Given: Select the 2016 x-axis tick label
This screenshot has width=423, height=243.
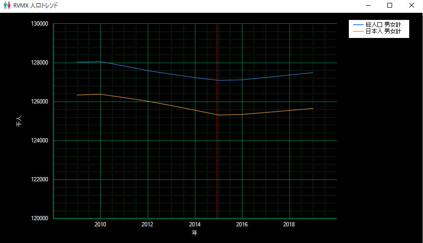Looking at the screenshot, I should (242, 224).
